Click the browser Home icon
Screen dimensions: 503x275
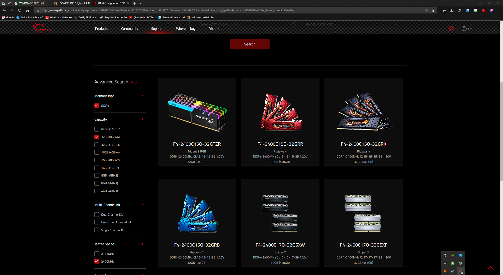[27, 10]
